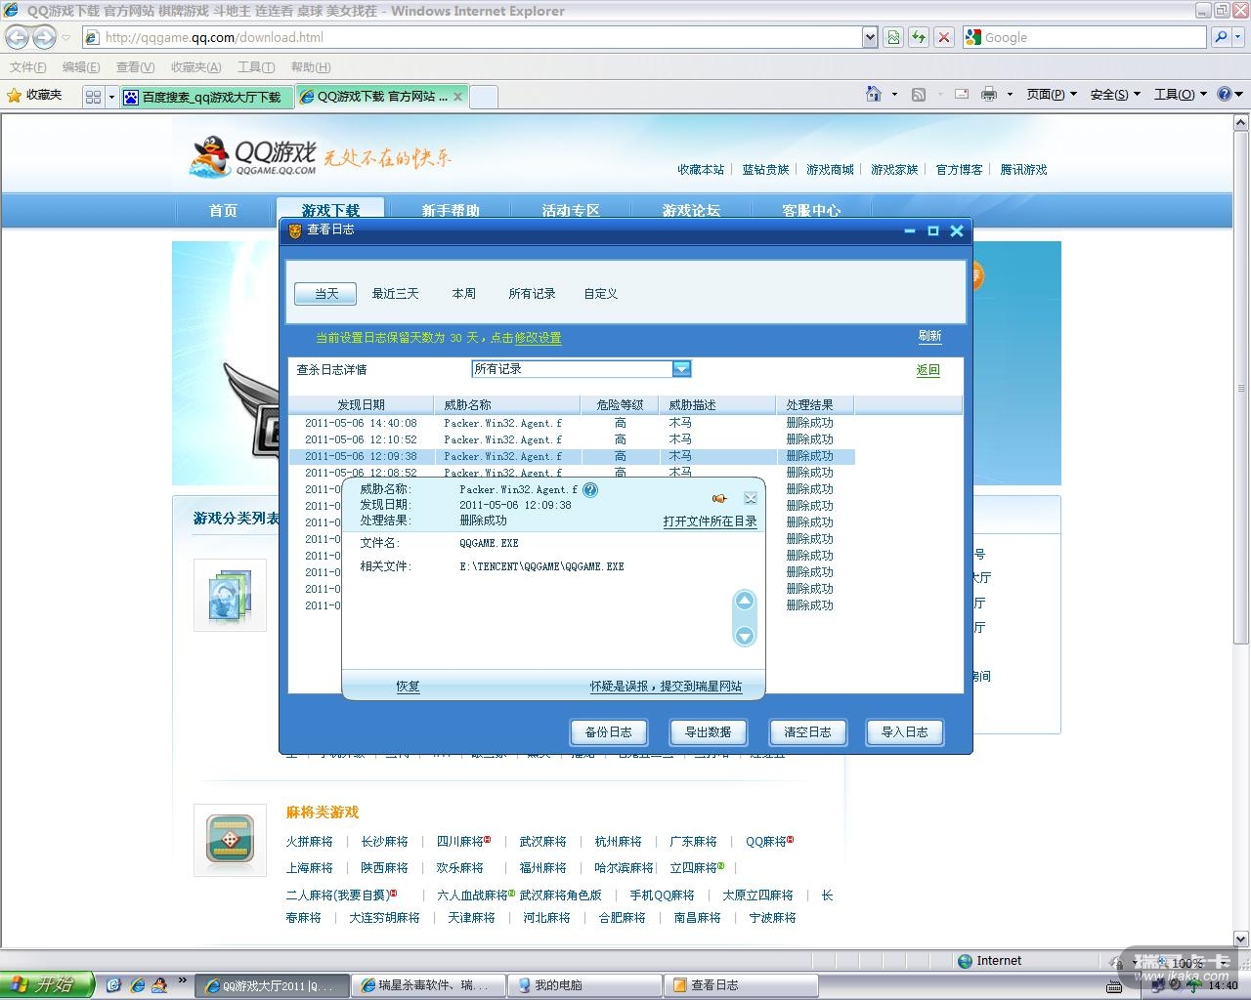1251x1000 pixels.
Task: Select the 自定义 log filter
Action: [600, 293]
